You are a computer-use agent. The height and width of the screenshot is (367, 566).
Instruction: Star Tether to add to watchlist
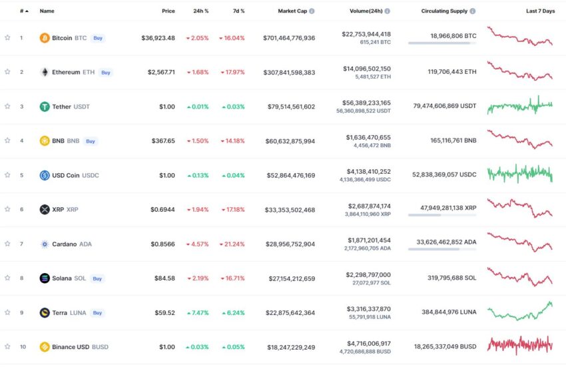pyautogui.click(x=7, y=106)
